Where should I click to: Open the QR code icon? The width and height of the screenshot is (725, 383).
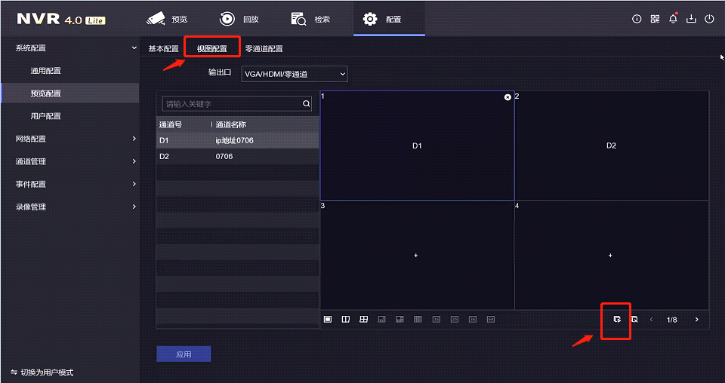pyautogui.click(x=655, y=19)
